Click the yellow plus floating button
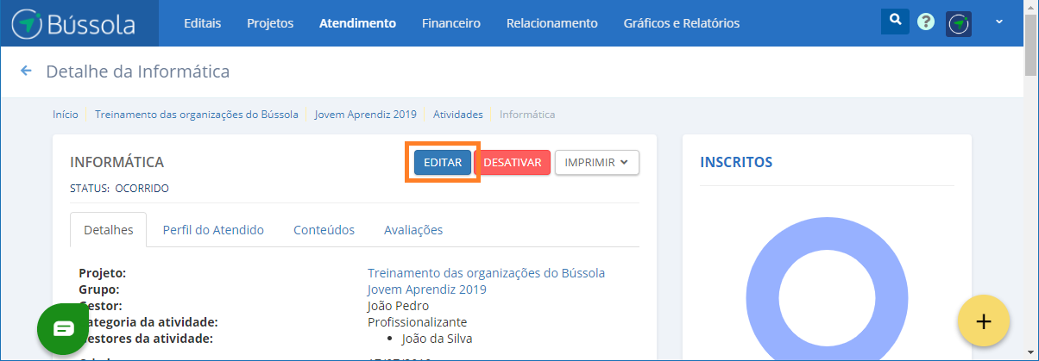The height and width of the screenshot is (361, 1039). click(x=983, y=321)
